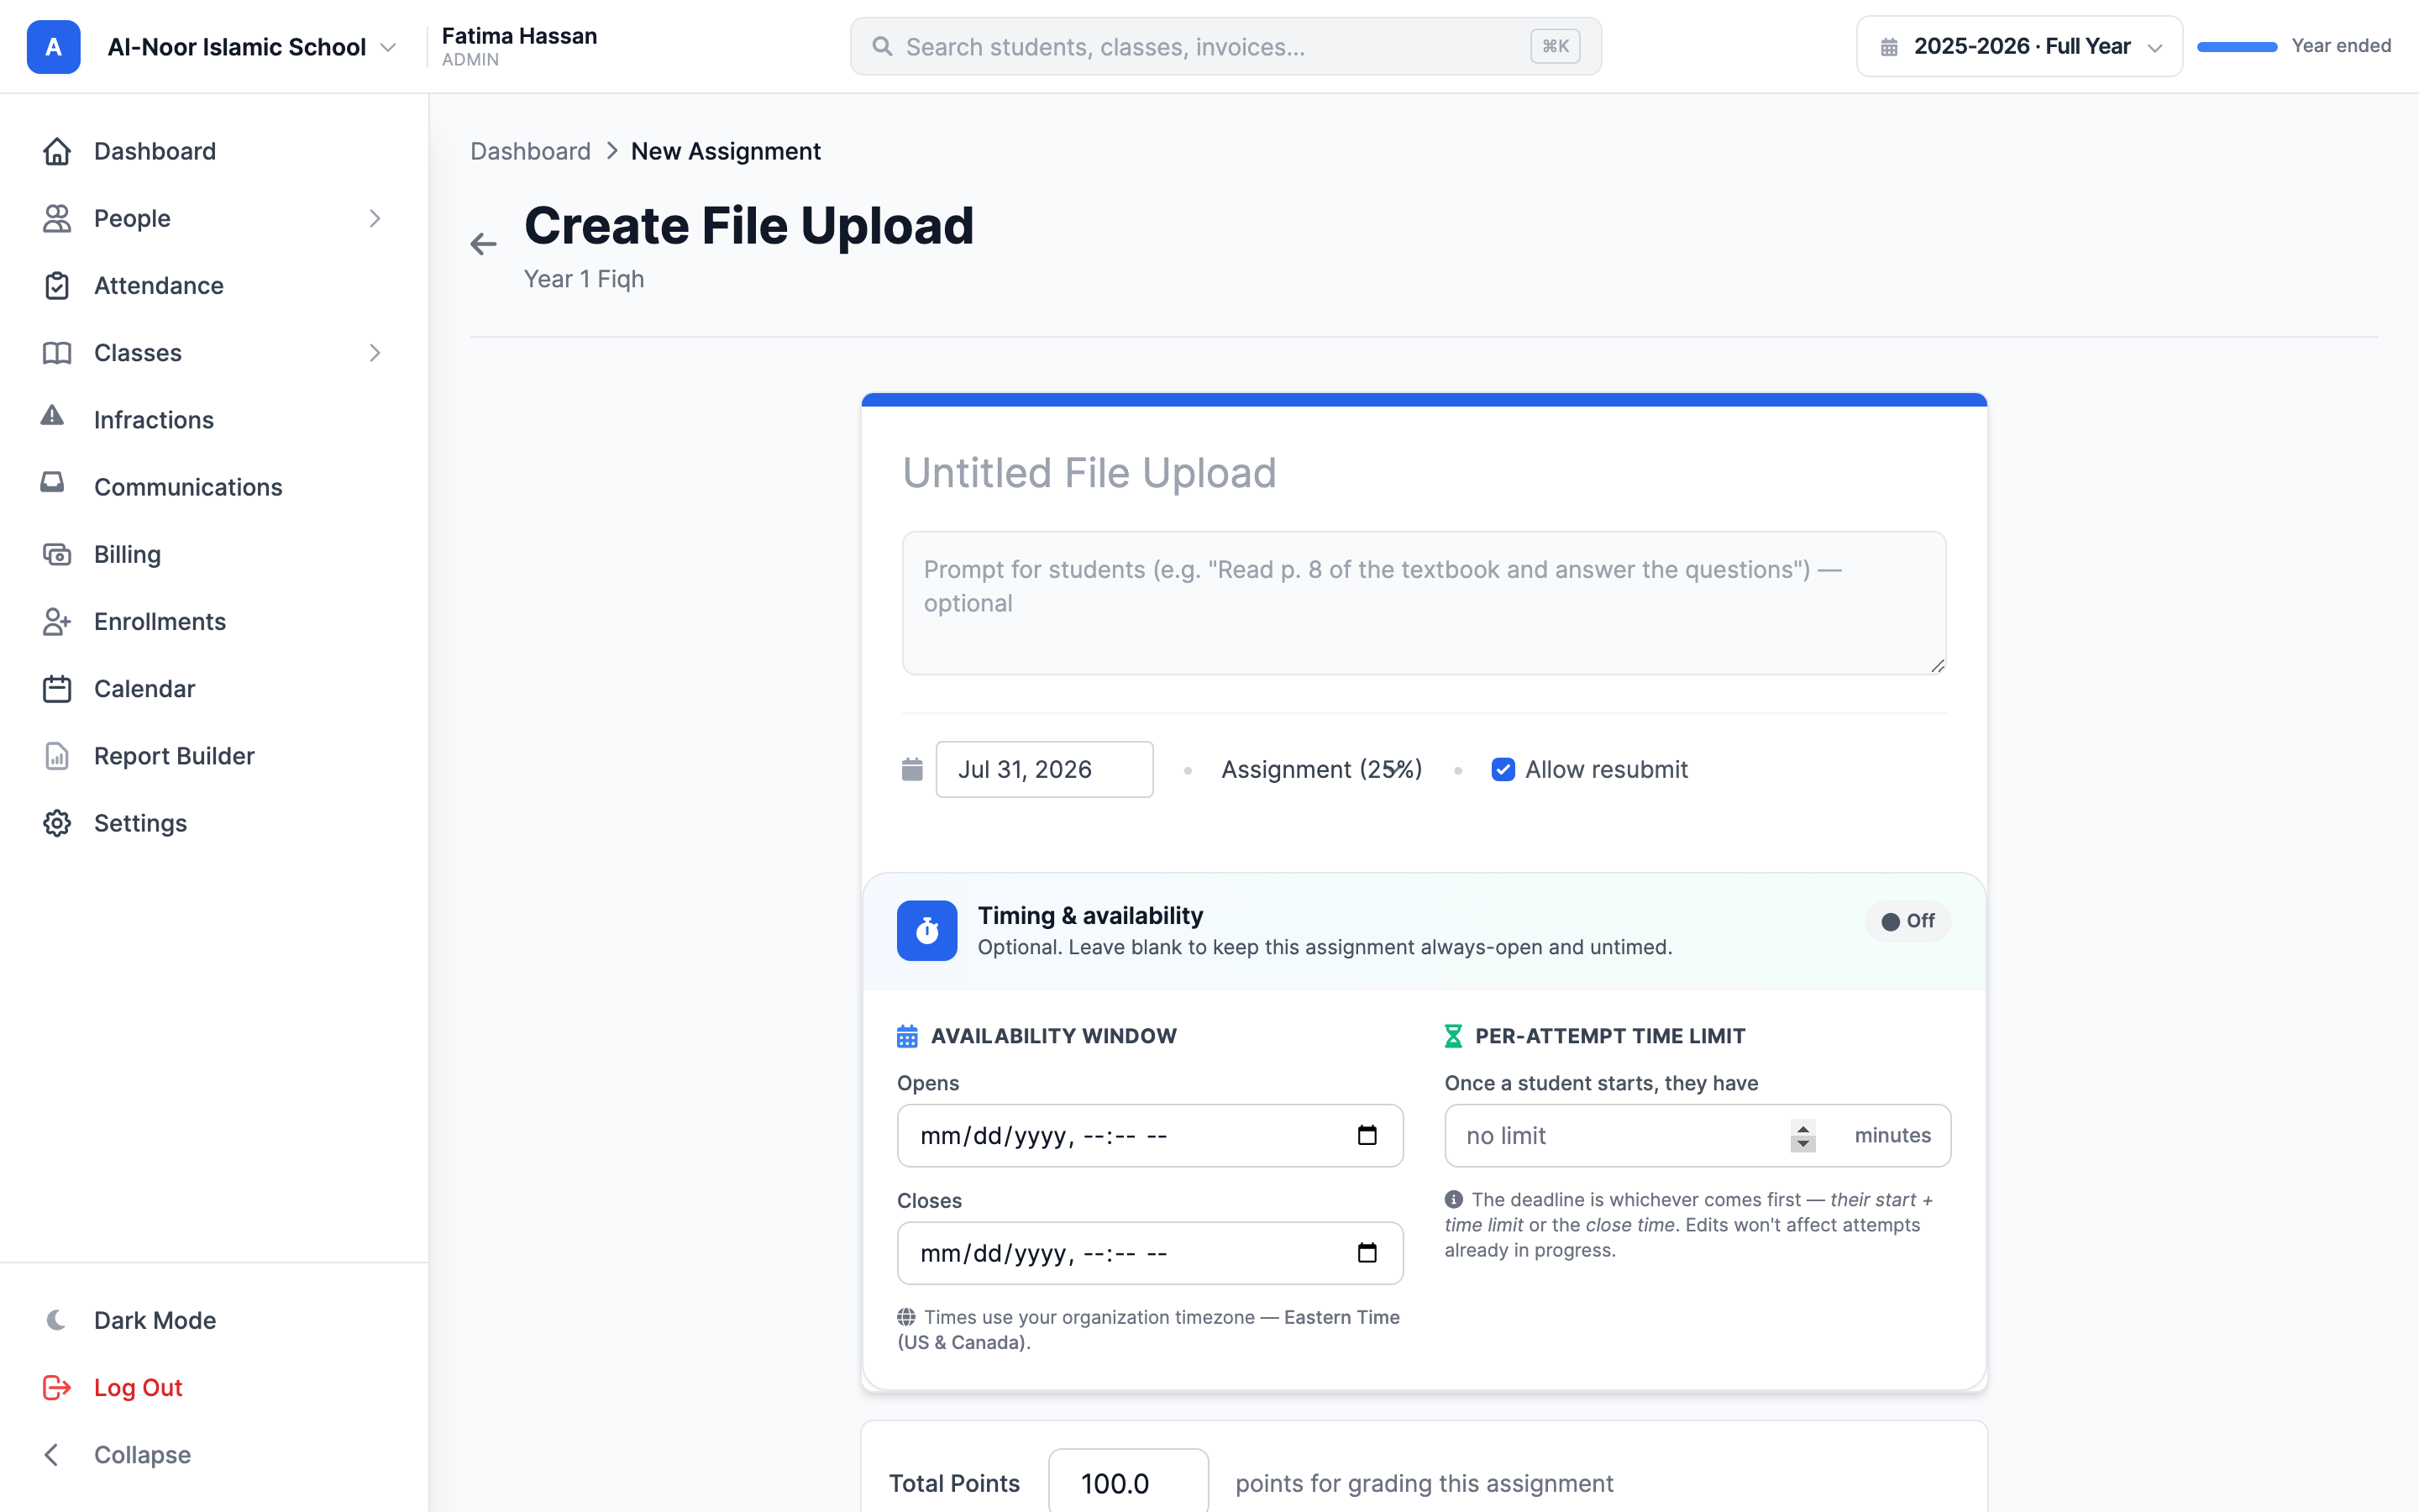
Task: Click the Infractions warning triangle icon
Action: tap(52, 416)
